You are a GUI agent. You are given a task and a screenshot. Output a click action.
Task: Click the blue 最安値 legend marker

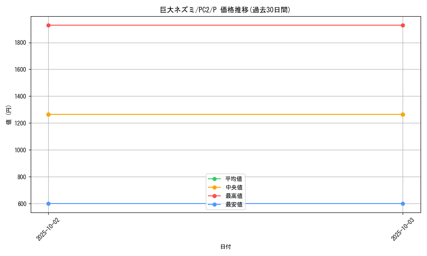coord(215,205)
